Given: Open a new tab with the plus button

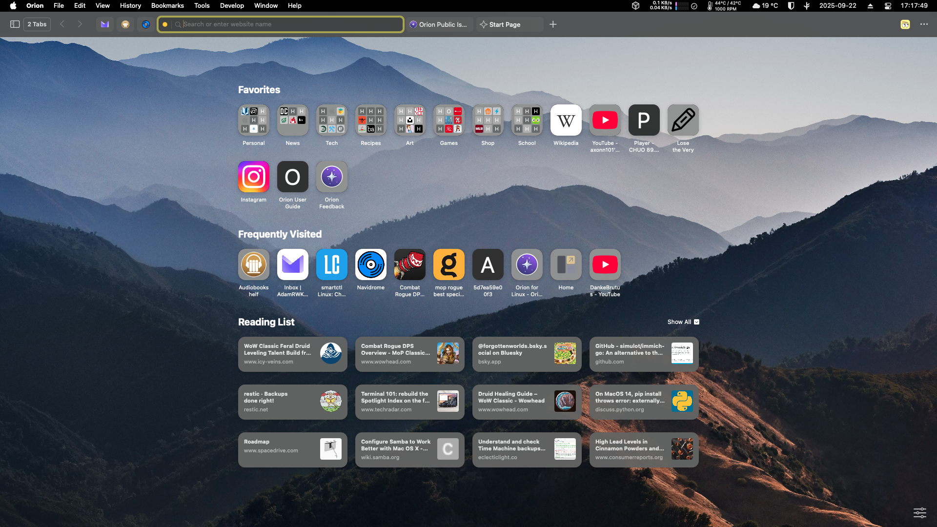Looking at the screenshot, I should (553, 24).
